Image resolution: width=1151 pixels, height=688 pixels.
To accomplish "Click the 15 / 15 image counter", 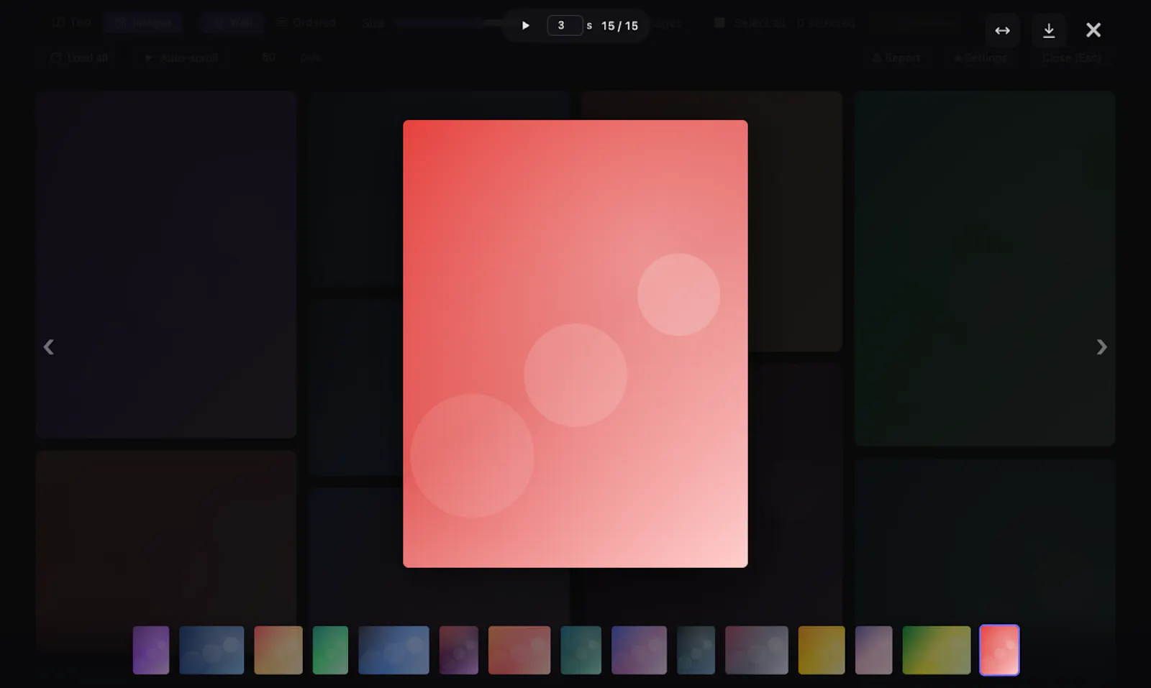I will click(619, 26).
